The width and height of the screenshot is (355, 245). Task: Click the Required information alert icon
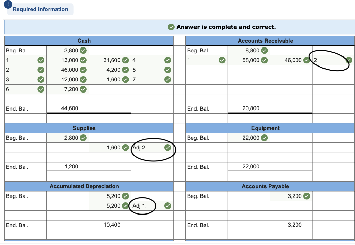pos(8,5)
